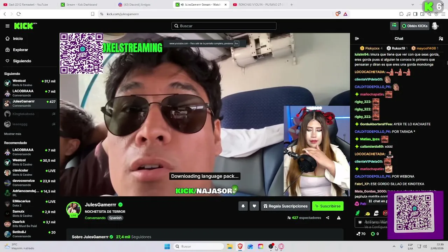Open offline channel Kingtekaboss
Viewport: 448px width, 252px height.
[x=30, y=114]
